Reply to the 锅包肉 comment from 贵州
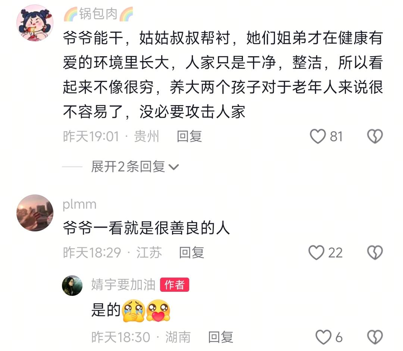Screen dimensions: 403x351 (x=190, y=136)
